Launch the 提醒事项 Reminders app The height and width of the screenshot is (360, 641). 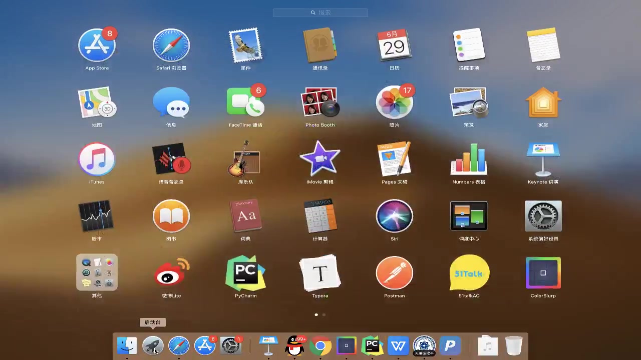[469, 45]
